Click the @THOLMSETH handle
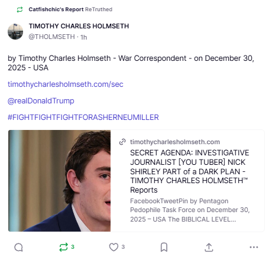Viewport: 272px width, 257px height. [x=52, y=37]
